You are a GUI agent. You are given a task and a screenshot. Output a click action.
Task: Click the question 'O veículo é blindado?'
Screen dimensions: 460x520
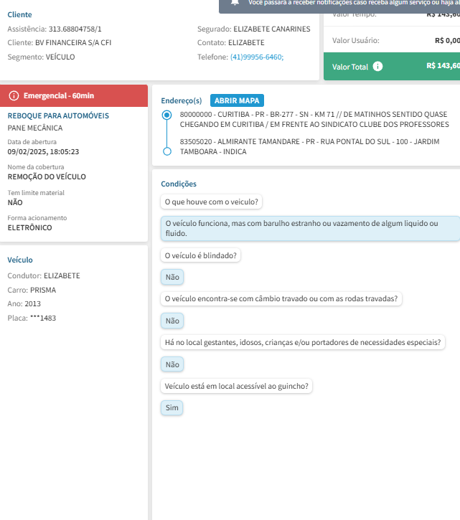pos(200,255)
